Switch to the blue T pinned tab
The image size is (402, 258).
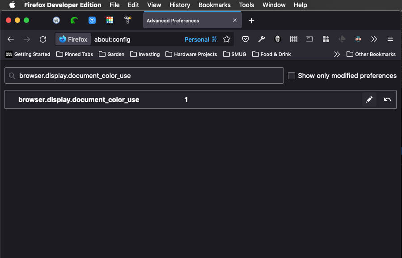tap(92, 20)
